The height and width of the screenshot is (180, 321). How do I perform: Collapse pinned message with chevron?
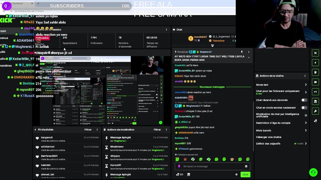click(249, 57)
